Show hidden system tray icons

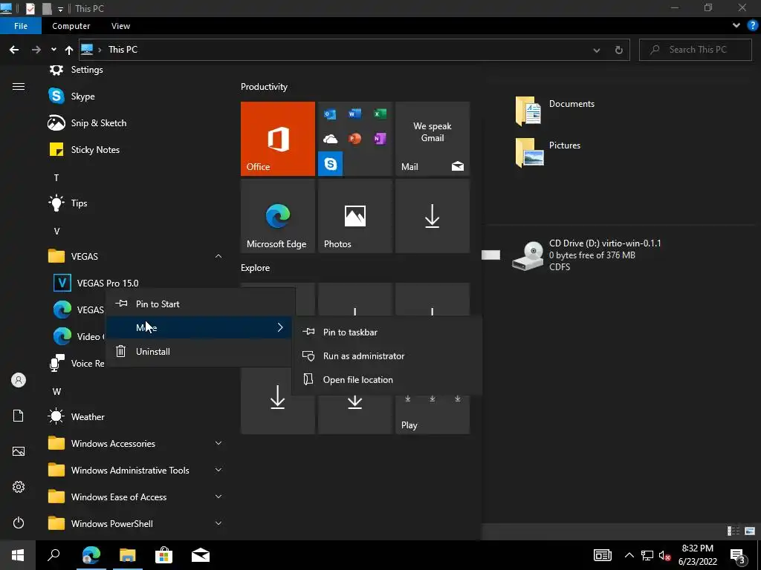629,555
